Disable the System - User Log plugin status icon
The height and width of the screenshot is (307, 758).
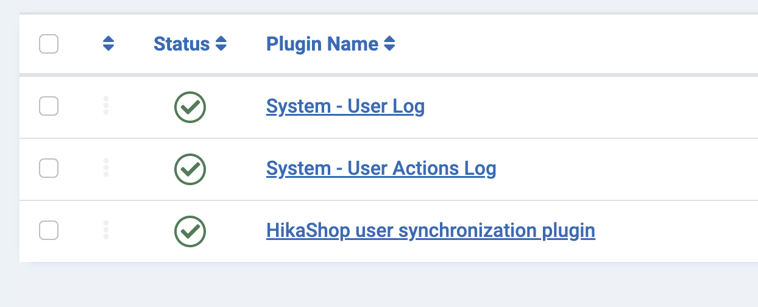click(x=190, y=107)
